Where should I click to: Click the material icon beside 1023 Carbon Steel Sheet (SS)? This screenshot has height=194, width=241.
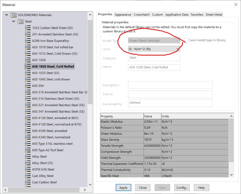point(28,28)
